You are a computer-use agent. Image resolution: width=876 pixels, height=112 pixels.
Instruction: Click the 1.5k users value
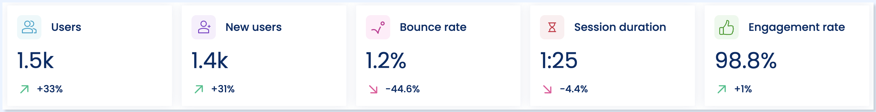point(36,61)
